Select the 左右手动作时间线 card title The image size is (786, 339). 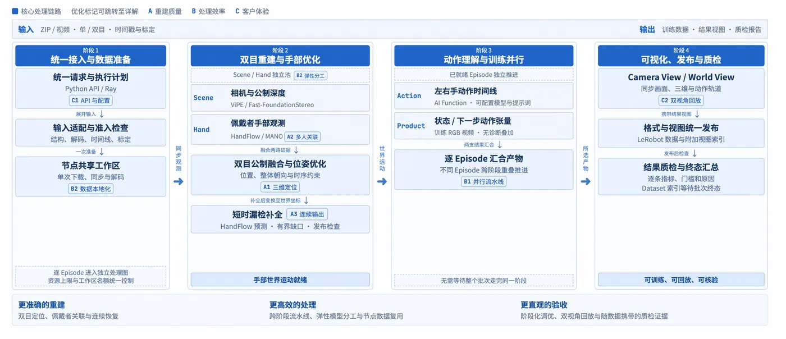(465, 91)
